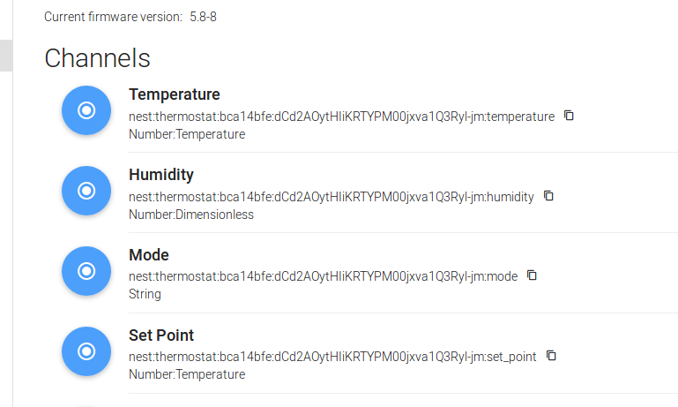678x407 pixels.
Task: Select the humidity channel UID text
Action: pos(331,197)
